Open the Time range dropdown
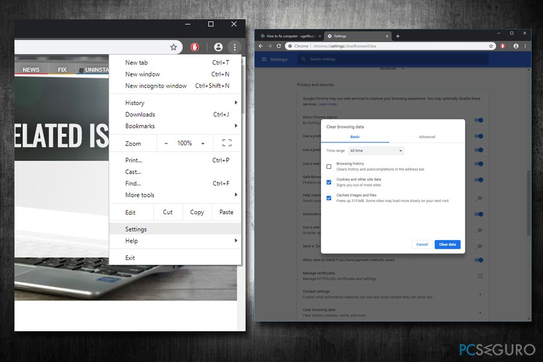 click(x=376, y=151)
